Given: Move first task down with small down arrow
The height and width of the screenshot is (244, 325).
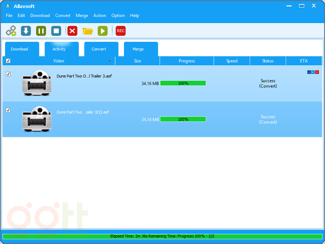Looking at the screenshot, I should pyautogui.click(x=313, y=72).
